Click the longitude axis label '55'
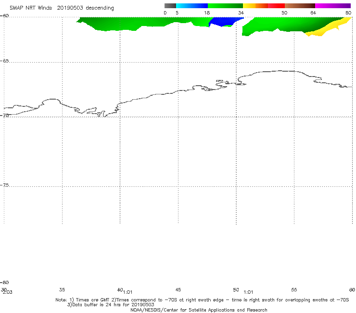The height and width of the screenshot is (313, 356). (x=294, y=289)
